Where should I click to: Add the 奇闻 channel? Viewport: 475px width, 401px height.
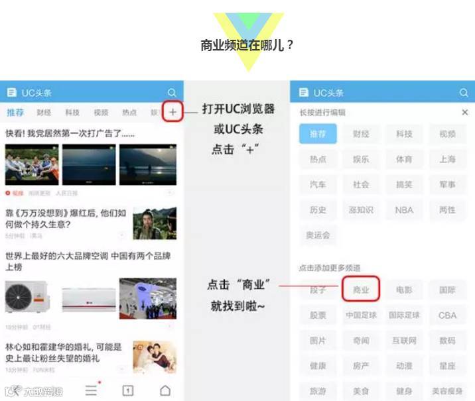tap(361, 341)
